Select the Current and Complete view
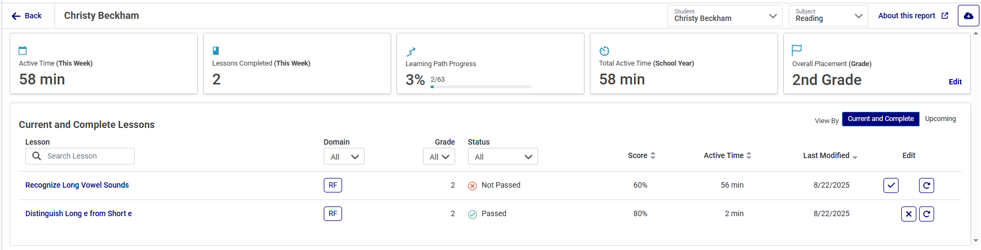 point(880,119)
